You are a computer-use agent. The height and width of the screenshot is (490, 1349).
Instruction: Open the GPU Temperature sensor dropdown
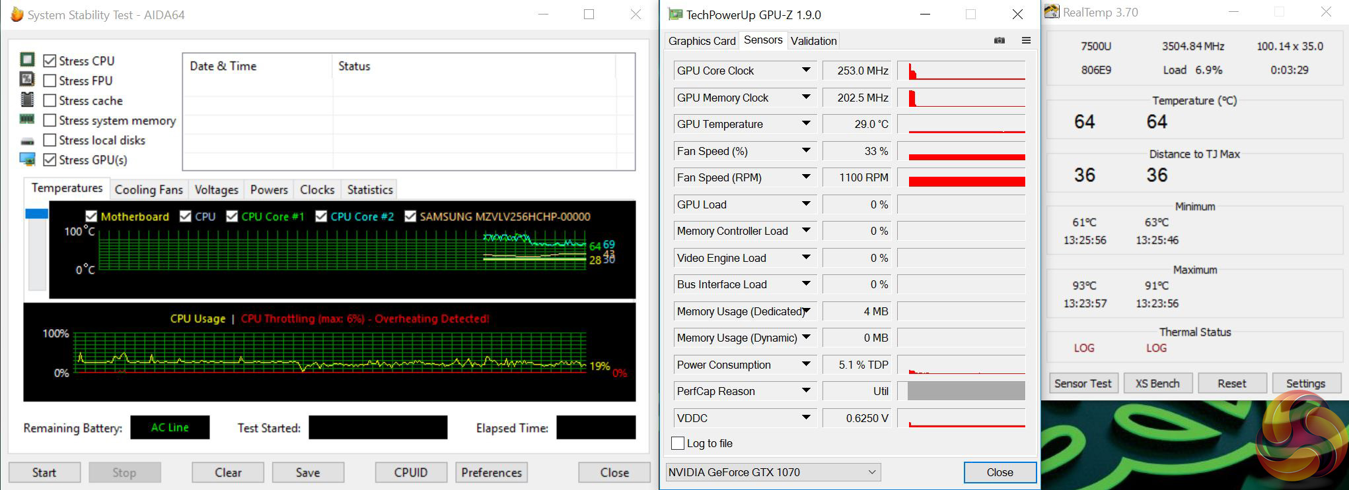pos(806,123)
